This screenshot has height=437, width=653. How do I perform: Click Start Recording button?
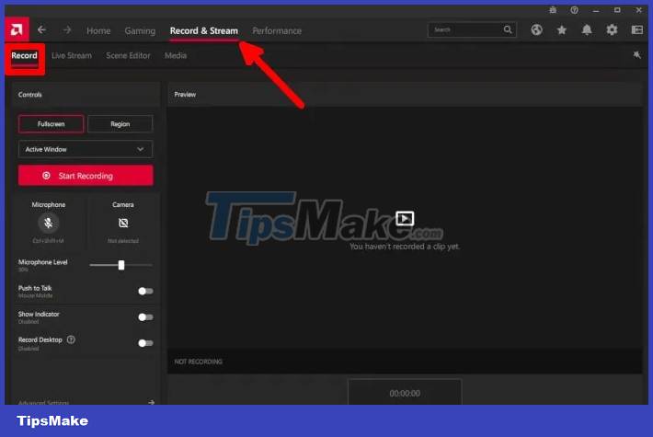(x=86, y=176)
